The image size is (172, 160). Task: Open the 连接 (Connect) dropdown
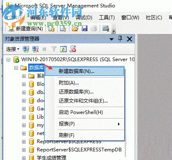(x=13, y=49)
